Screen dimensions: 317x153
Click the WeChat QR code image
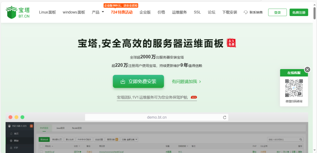[x=294, y=88]
